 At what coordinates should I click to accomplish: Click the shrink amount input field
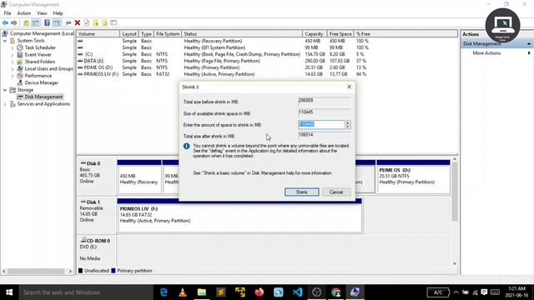(x=321, y=124)
